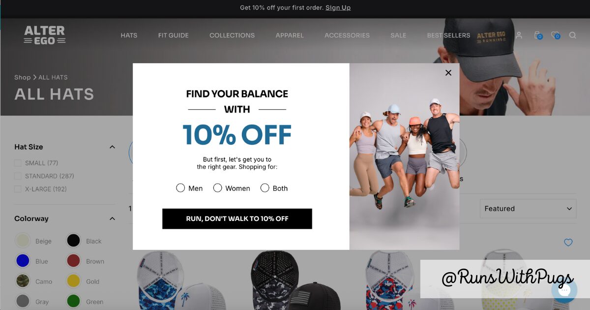The image size is (590, 310).
Task: Open the COLLECTIONS menu item
Action: (232, 35)
